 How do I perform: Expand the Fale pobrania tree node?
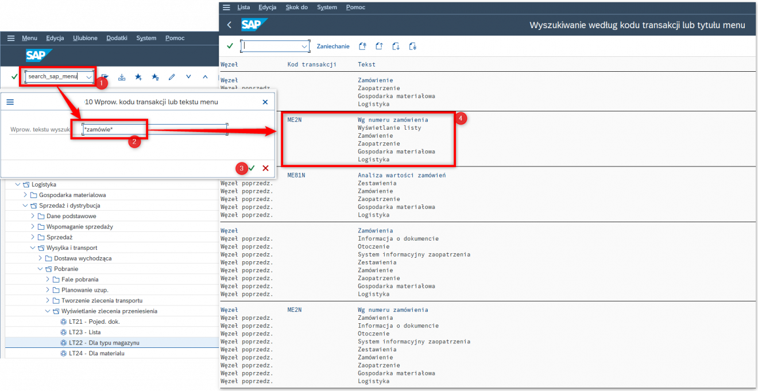pyautogui.click(x=49, y=279)
